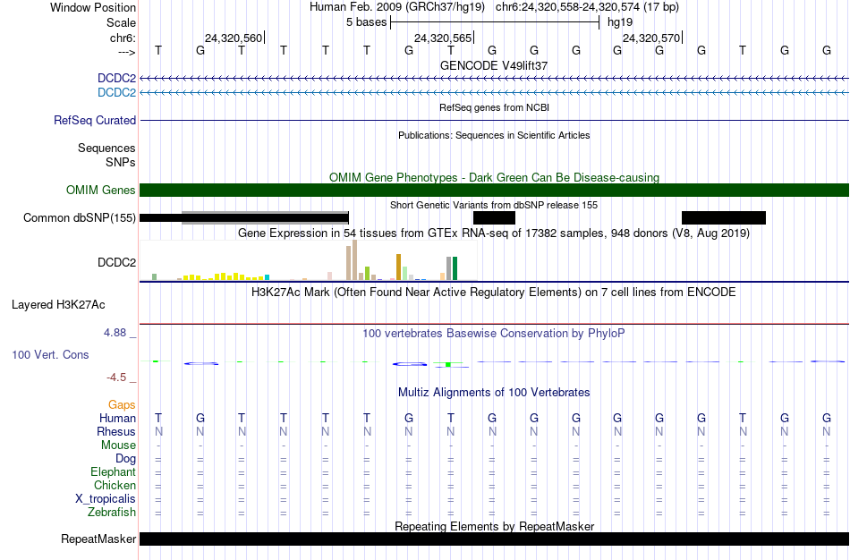The height and width of the screenshot is (560, 850).
Task: Click the black RepeatMasker element bar
Action: point(494,539)
